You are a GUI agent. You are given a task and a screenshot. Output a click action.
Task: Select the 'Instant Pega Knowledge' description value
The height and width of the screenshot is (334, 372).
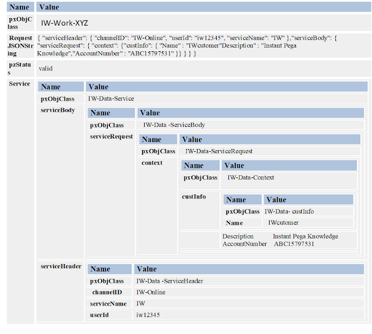coord(305,236)
